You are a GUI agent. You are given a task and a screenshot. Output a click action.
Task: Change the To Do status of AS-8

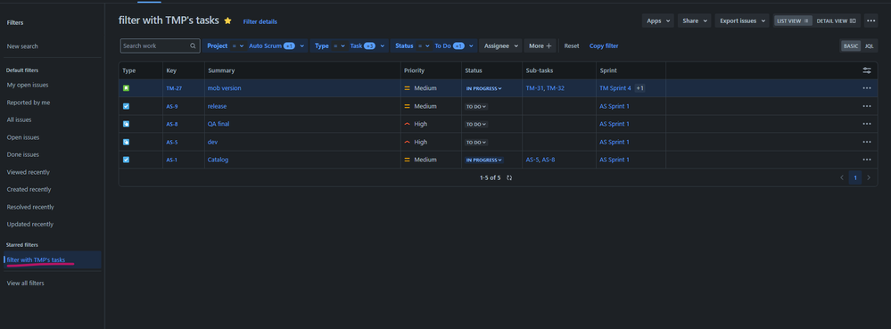(x=476, y=124)
